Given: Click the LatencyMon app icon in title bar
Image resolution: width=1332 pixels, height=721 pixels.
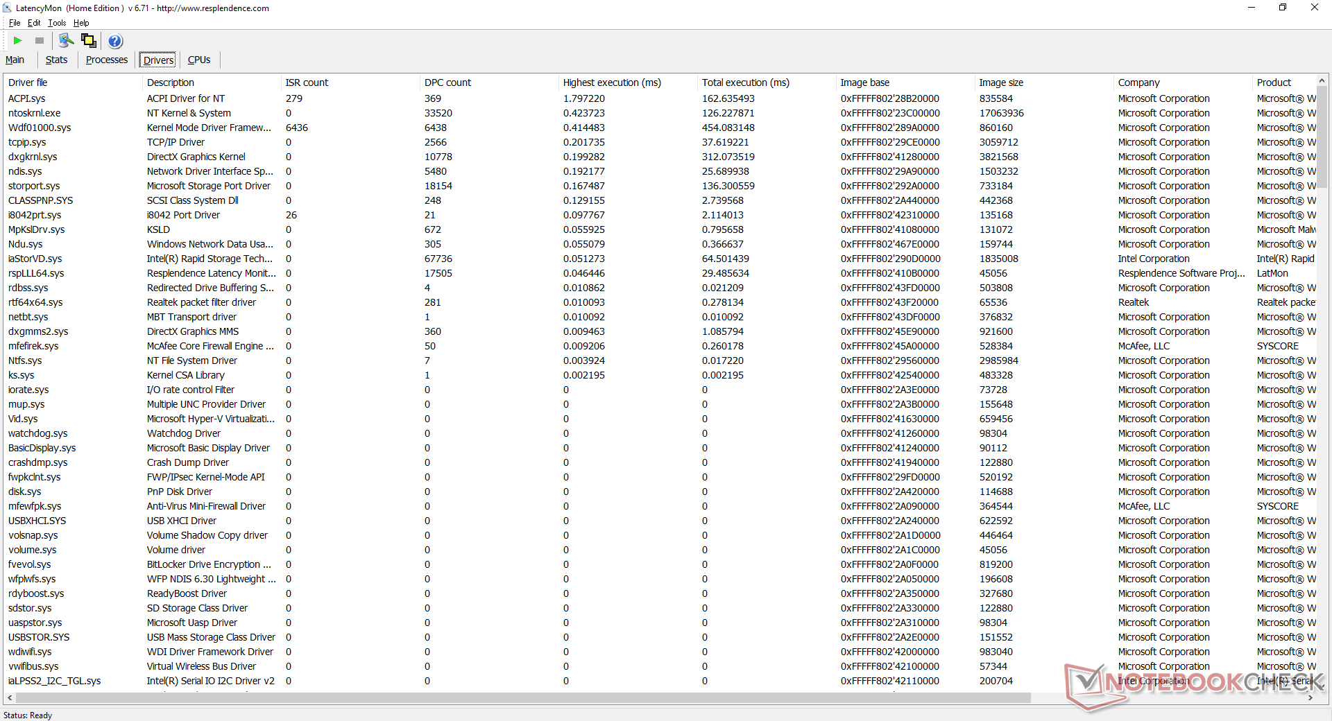Looking at the screenshot, I should point(8,8).
